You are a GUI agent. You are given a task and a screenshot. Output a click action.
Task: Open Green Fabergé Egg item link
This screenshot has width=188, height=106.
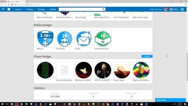[121, 17]
